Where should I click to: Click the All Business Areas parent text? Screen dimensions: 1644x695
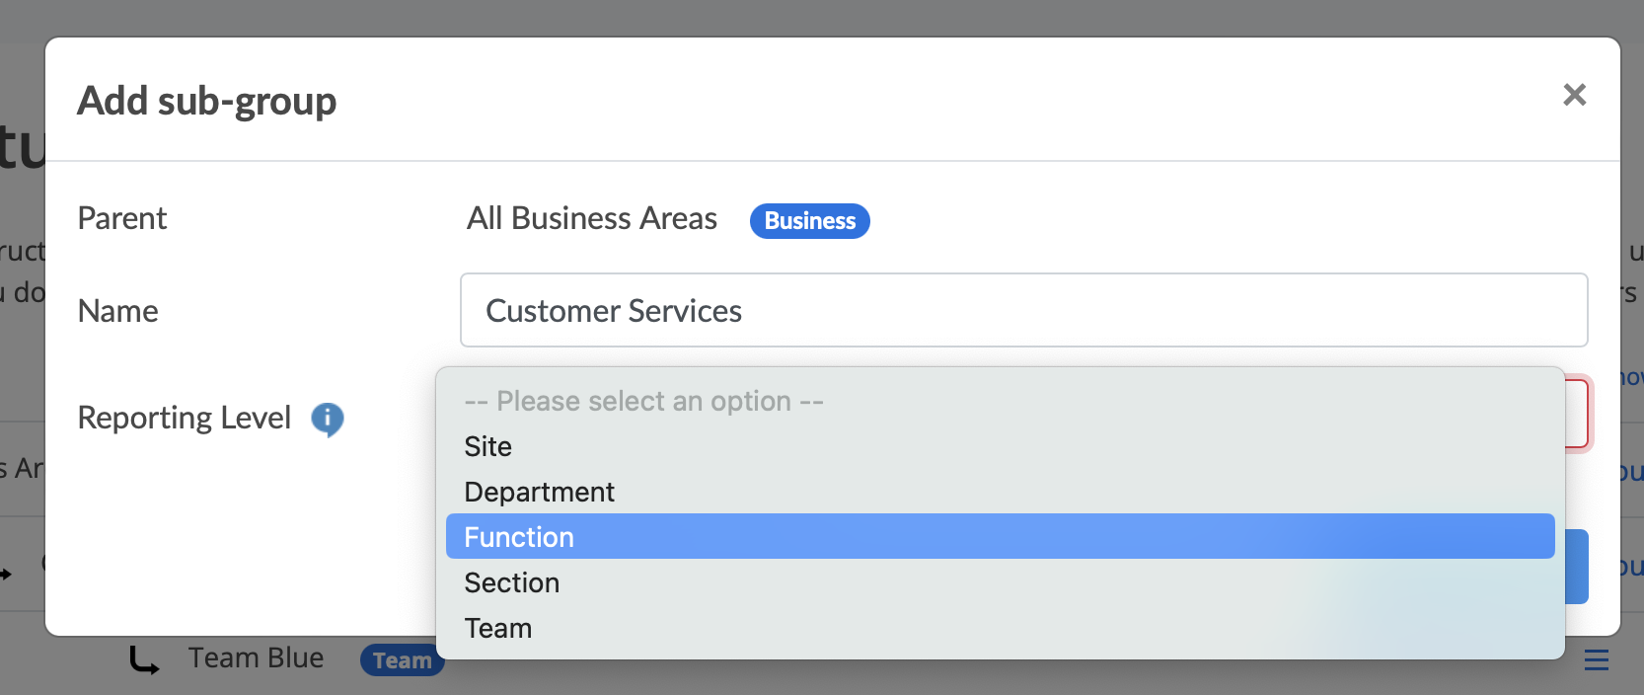[592, 218]
